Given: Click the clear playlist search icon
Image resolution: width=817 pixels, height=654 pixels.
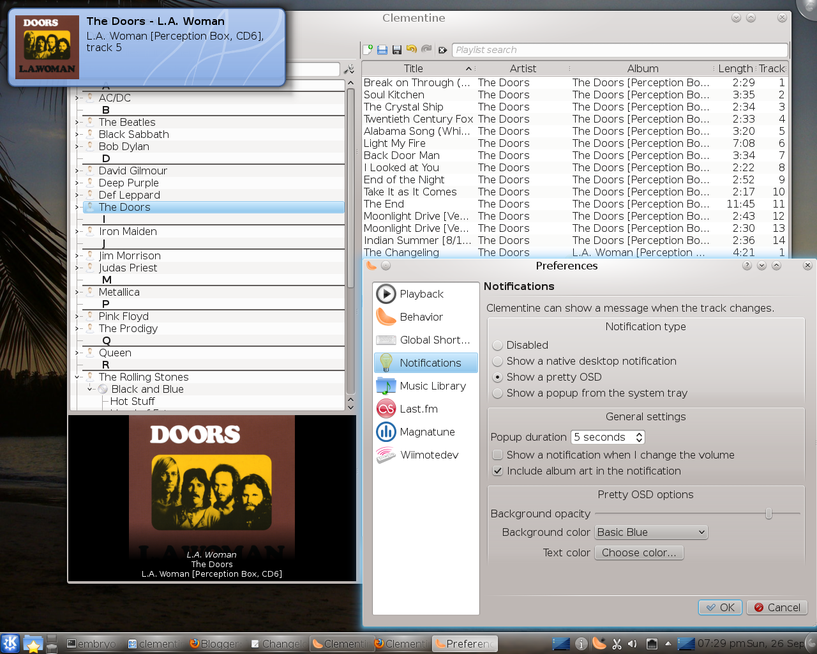Looking at the screenshot, I should [442, 50].
